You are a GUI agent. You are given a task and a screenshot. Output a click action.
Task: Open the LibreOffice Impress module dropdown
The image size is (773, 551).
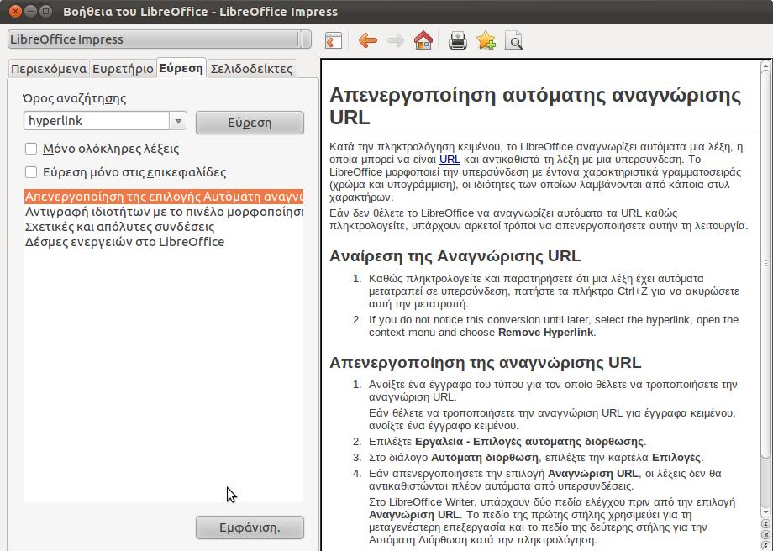tap(160, 39)
